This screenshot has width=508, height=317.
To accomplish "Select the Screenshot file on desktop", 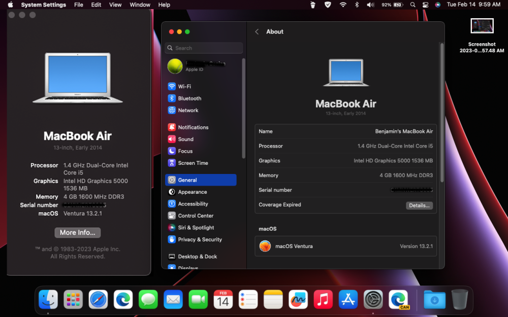I will point(482,36).
